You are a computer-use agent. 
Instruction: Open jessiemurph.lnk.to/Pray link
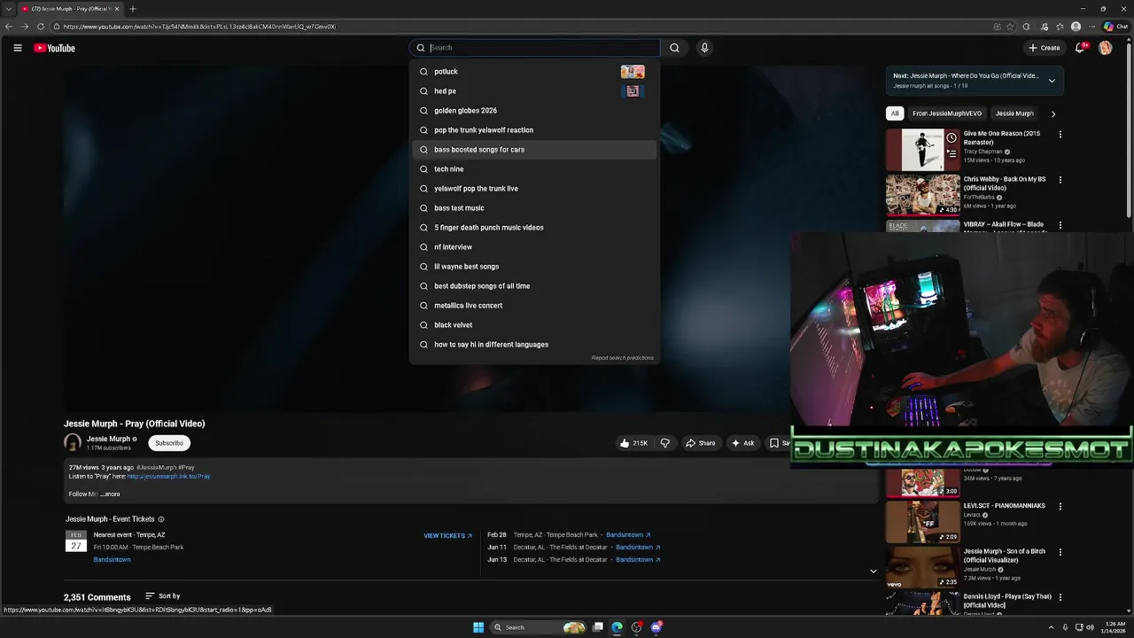click(x=168, y=477)
